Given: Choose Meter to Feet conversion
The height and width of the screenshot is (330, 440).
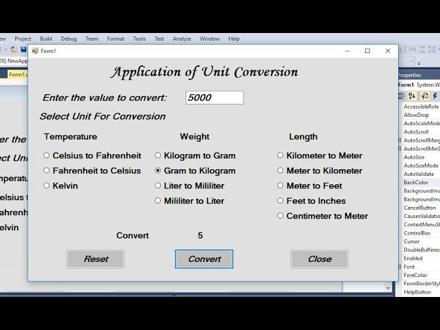Looking at the screenshot, I should [x=280, y=186].
